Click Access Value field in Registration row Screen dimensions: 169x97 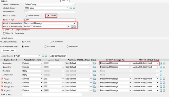[x=54, y=63]
